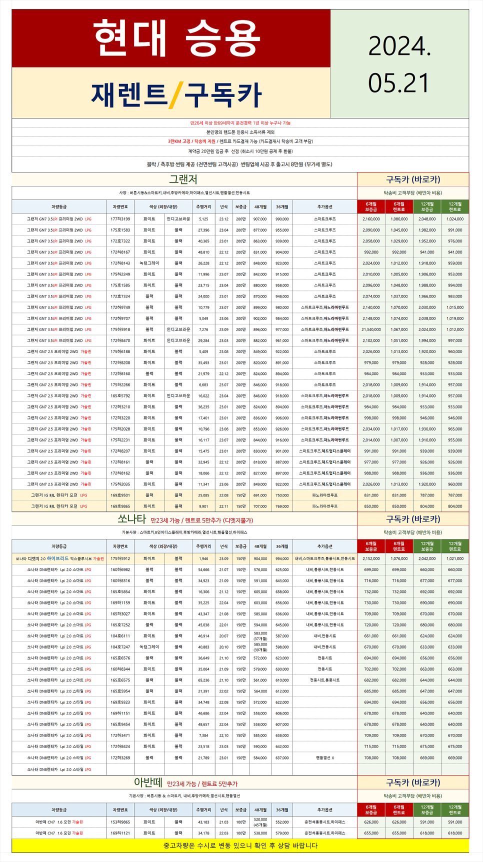Click mileage value '34,923'
Image resolution: width=483 pixels, height=862 pixels.
203,580
